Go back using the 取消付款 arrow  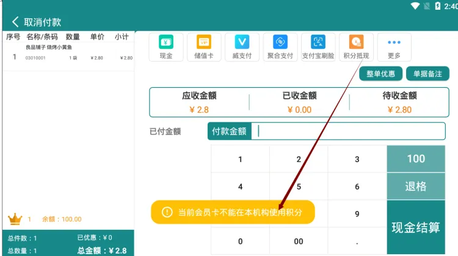16,22
